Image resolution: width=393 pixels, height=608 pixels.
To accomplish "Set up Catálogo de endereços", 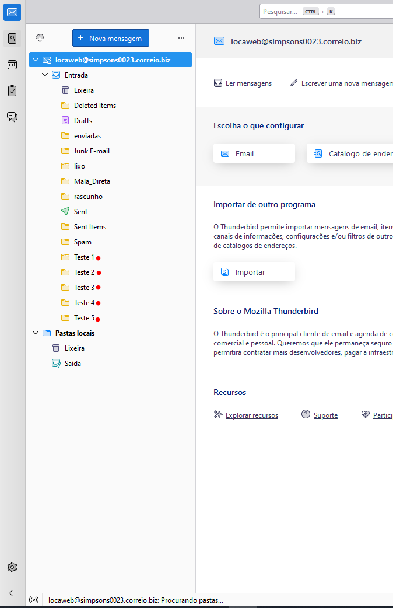I will pos(350,153).
